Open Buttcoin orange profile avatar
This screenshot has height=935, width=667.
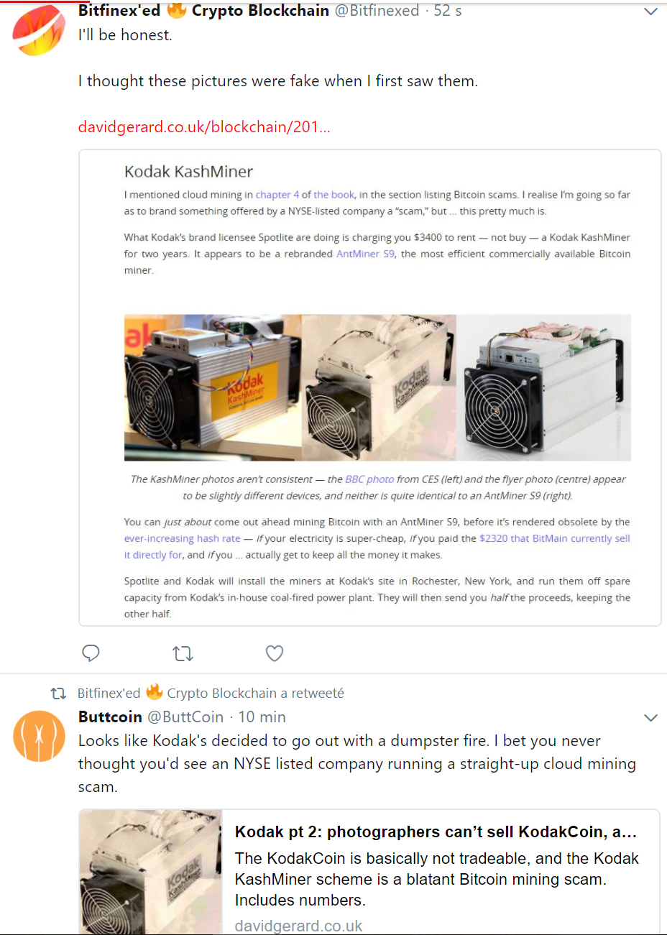coord(39,736)
